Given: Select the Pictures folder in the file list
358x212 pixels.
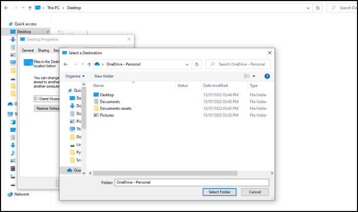Looking at the screenshot, I should click(107, 115).
